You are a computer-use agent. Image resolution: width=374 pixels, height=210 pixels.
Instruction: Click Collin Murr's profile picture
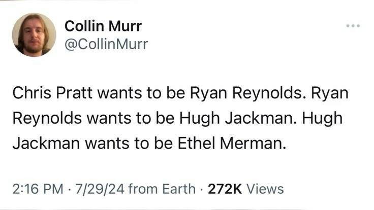pyautogui.click(x=34, y=34)
